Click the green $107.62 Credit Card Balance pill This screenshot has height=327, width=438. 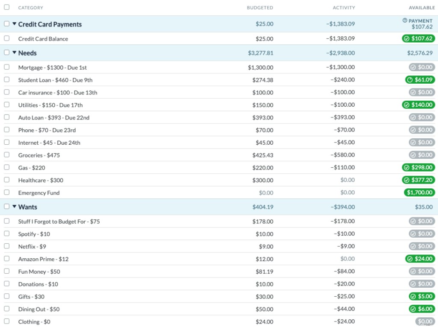pyautogui.click(x=418, y=38)
